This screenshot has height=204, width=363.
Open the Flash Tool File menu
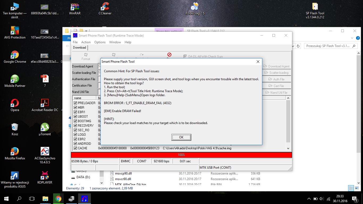point(75,42)
